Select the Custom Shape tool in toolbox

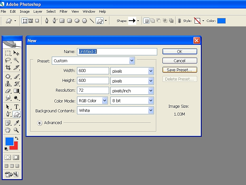pyautogui.click(x=16, y=114)
